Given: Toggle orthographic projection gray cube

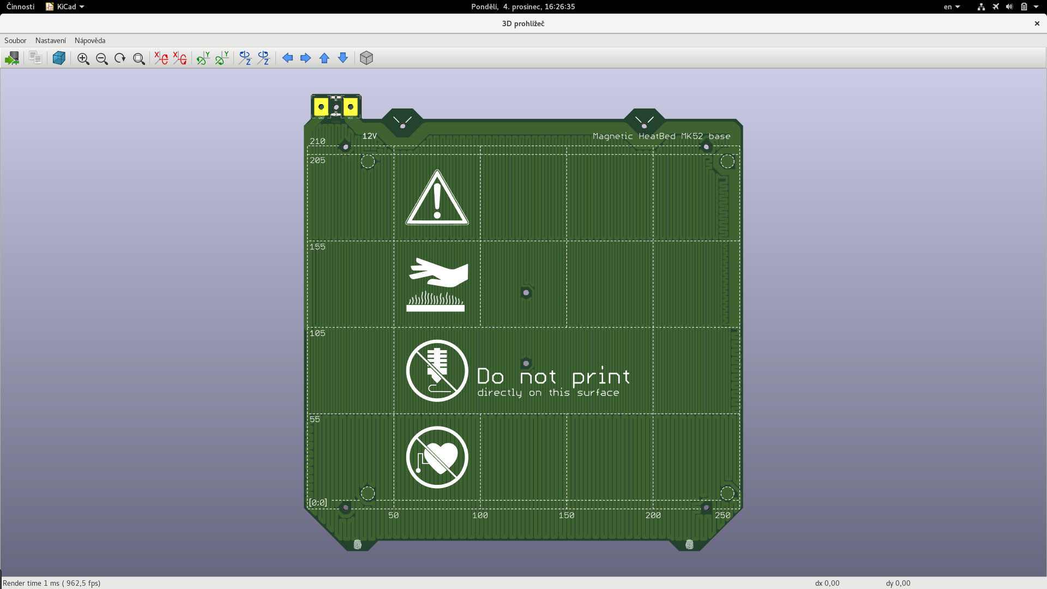Looking at the screenshot, I should click(366, 58).
